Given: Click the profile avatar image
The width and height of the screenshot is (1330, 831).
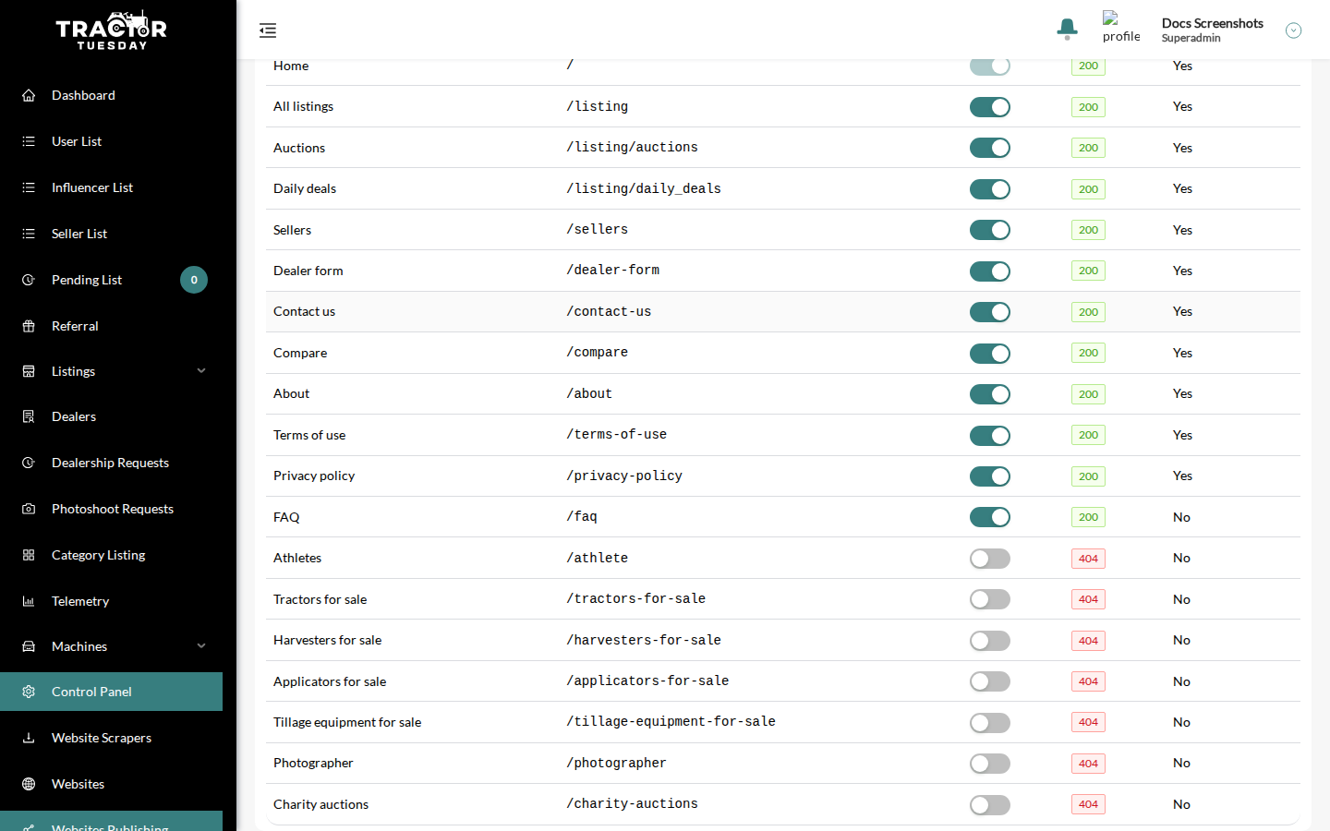Looking at the screenshot, I should (x=1121, y=28).
